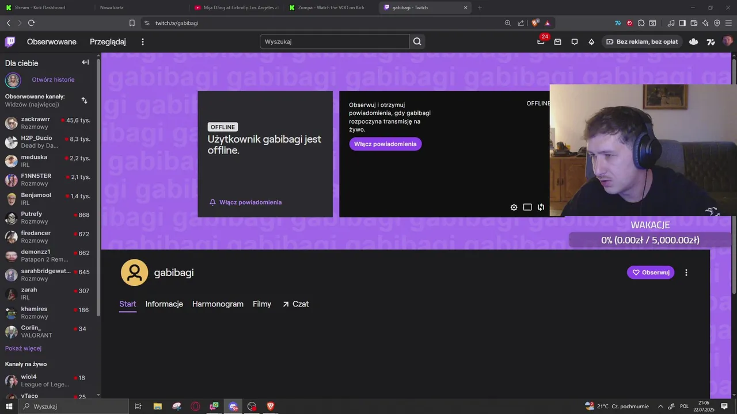Open Coriin_ VALORANT channel

click(48, 332)
